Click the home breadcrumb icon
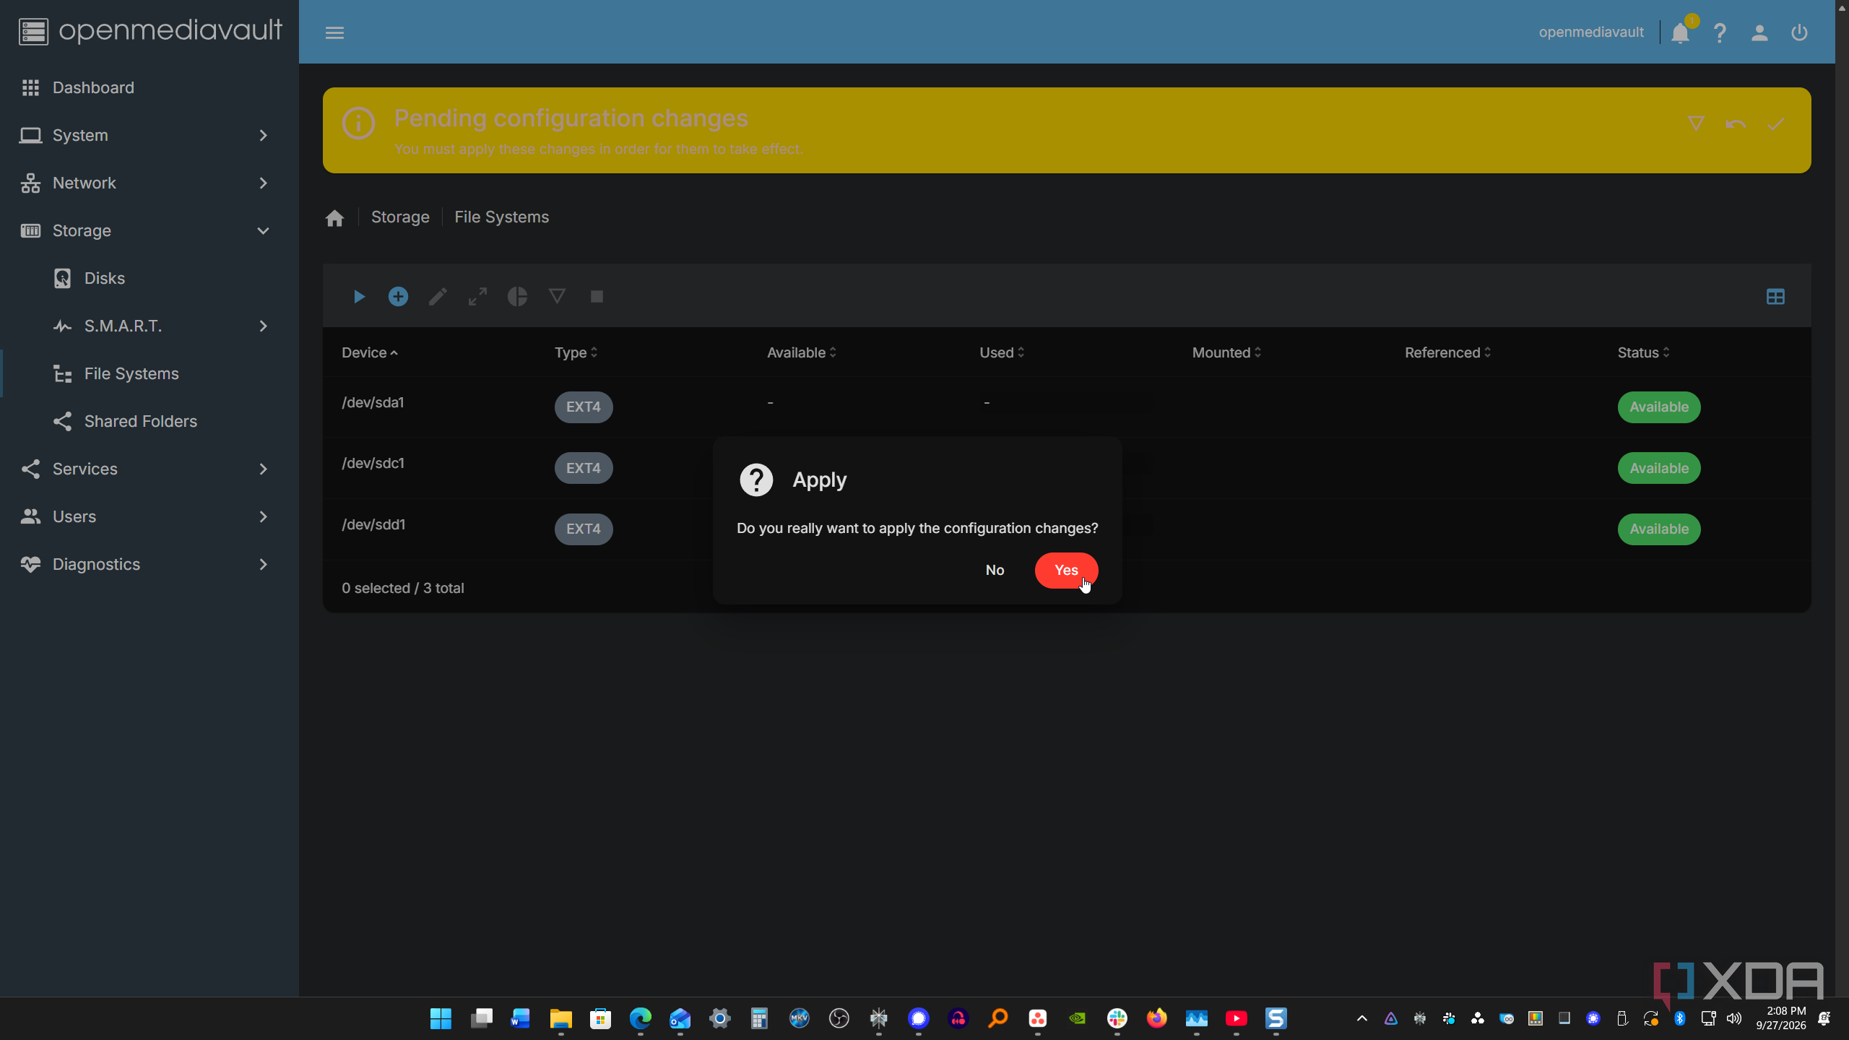 pyautogui.click(x=334, y=218)
